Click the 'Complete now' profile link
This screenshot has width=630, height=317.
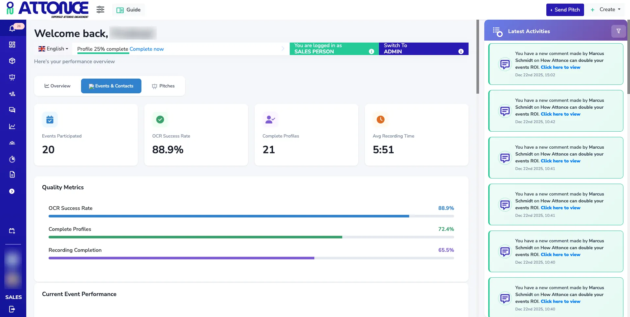pyautogui.click(x=146, y=49)
